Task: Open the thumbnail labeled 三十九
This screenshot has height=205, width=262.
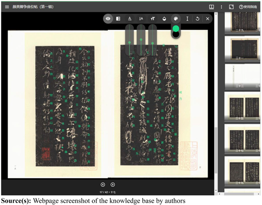Action: [x=242, y=171]
